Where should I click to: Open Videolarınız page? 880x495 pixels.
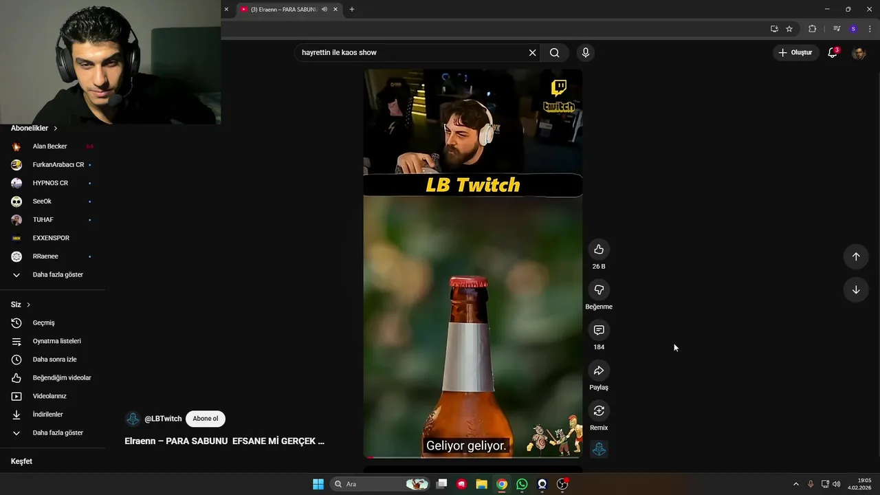[x=54, y=396]
